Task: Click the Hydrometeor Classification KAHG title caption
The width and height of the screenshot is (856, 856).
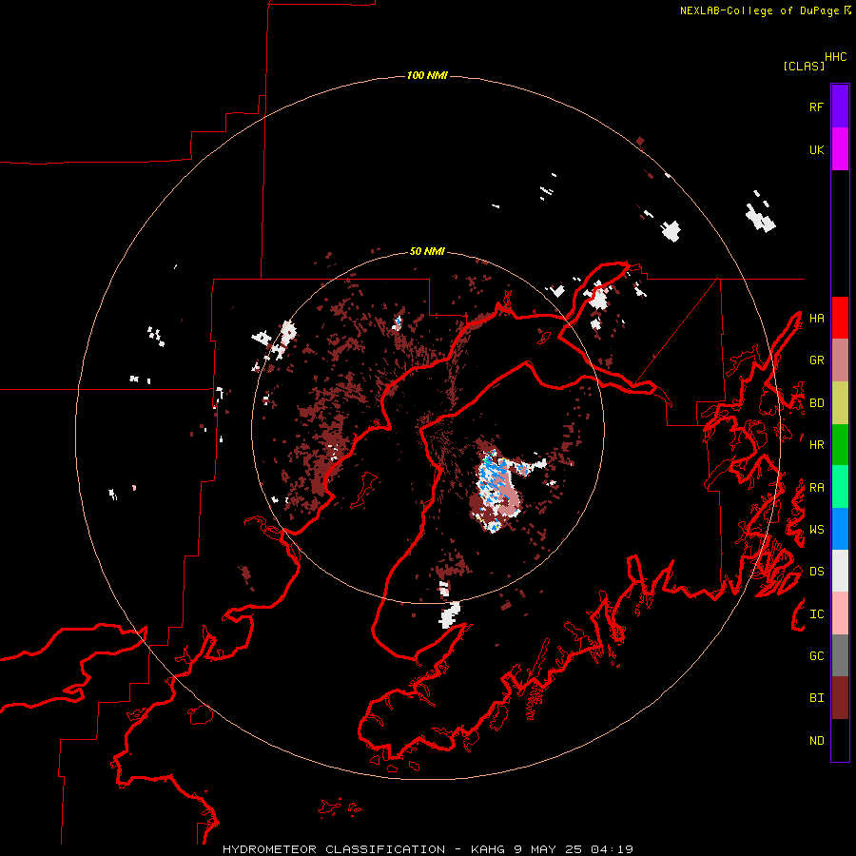Action: tap(427, 849)
